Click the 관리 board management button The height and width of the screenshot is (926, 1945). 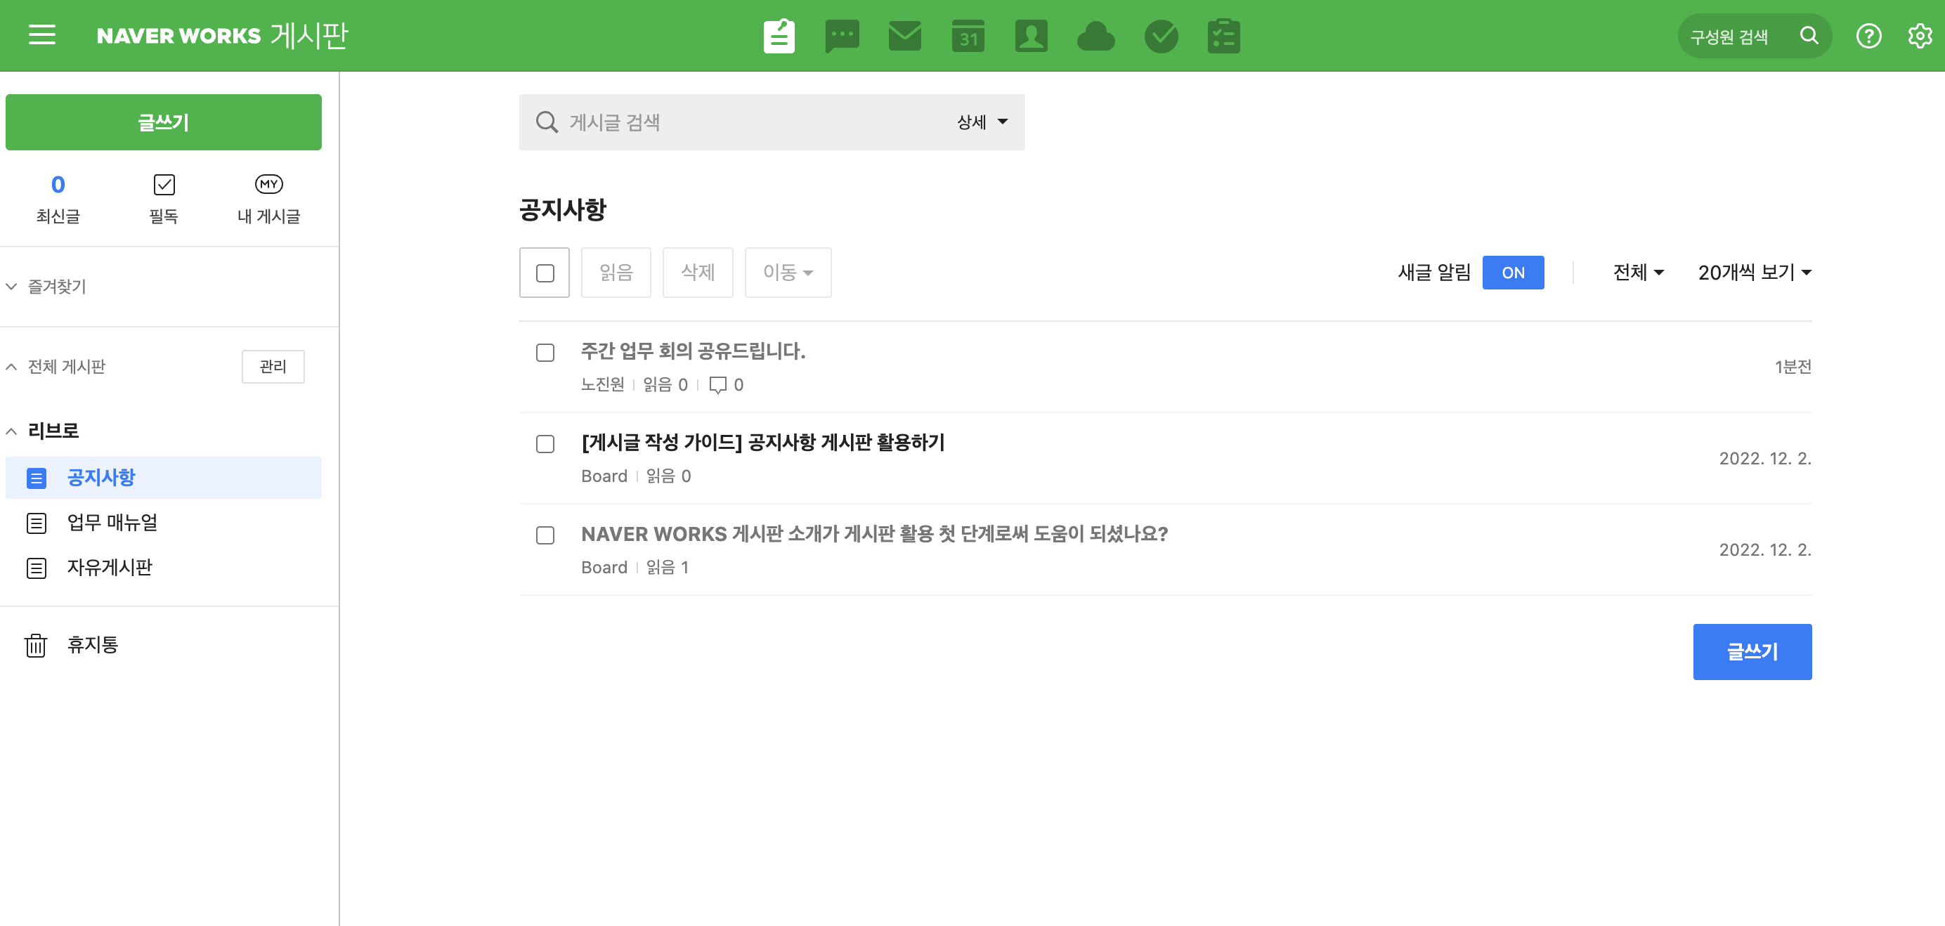[x=273, y=366]
